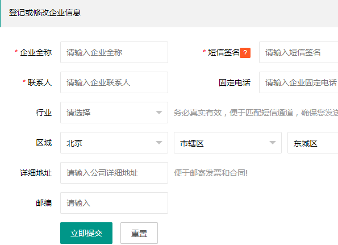
Task: Open the 市辖区 city dropdown
Action: [x=228, y=143]
